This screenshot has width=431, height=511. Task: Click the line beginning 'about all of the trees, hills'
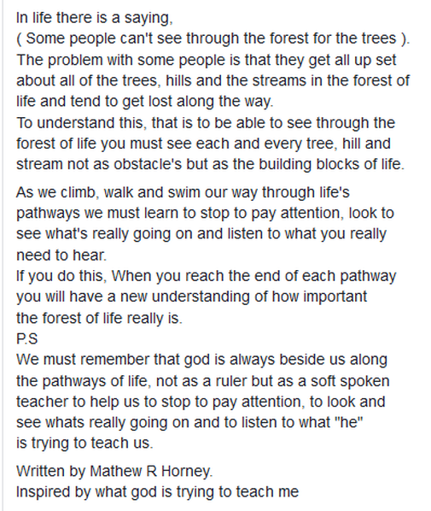tap(213, 81)
